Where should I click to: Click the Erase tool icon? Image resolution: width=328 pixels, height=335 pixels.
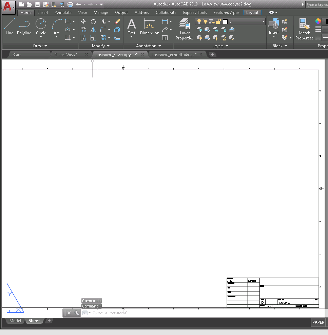pos(117,21)
